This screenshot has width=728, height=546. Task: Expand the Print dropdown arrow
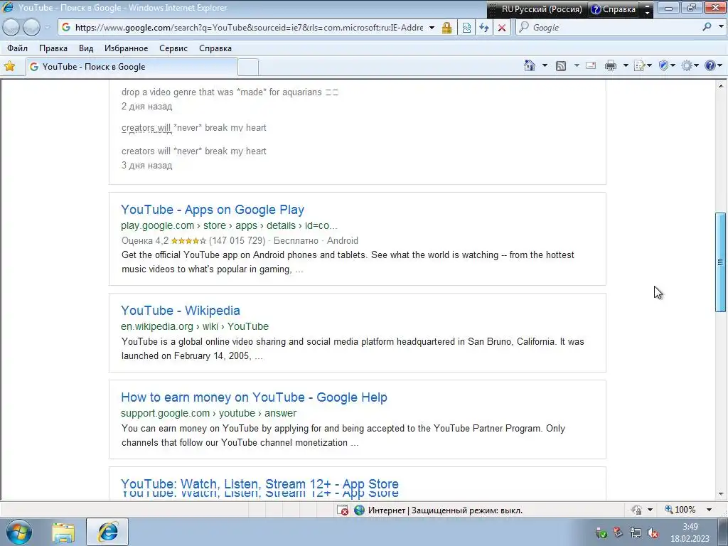[x=626, y=66]
